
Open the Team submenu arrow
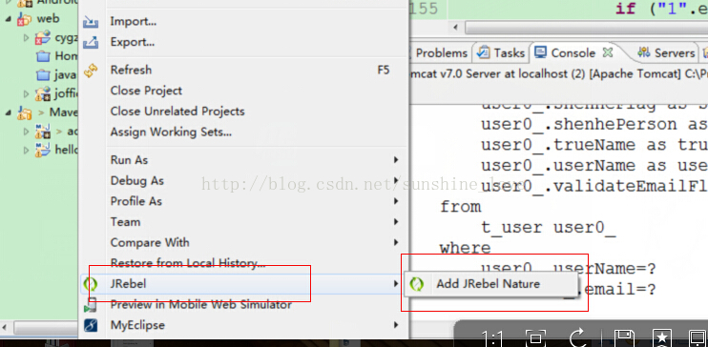pos(396,221)
